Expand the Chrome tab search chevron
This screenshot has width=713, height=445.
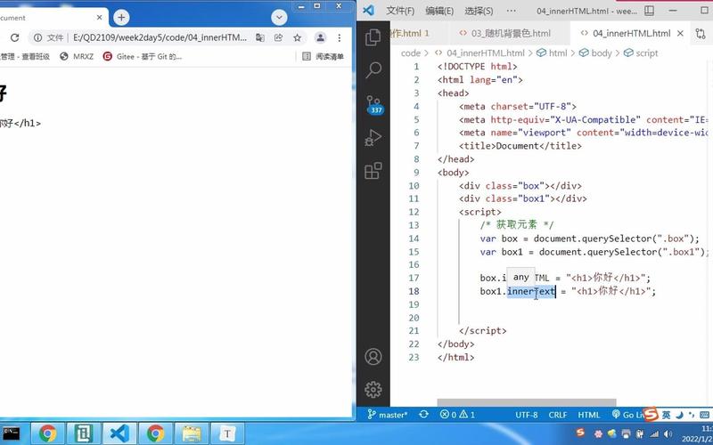[x=279, y=17]
